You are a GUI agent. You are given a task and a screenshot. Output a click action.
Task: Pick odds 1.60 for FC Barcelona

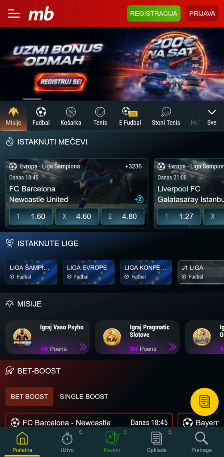pyautogui.click(x=31, y=216)
